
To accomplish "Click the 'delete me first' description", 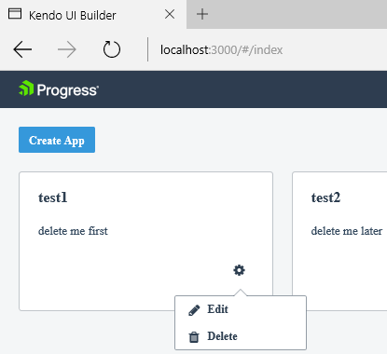I will click(73, 231).
